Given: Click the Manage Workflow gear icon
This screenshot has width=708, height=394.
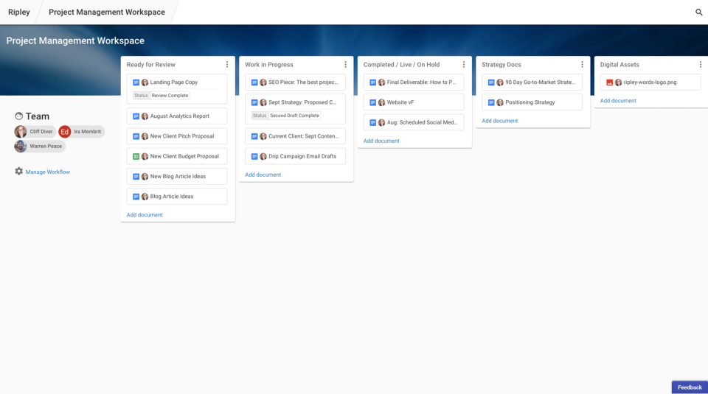Looking at the screenshot, I should tap(19, 172).
